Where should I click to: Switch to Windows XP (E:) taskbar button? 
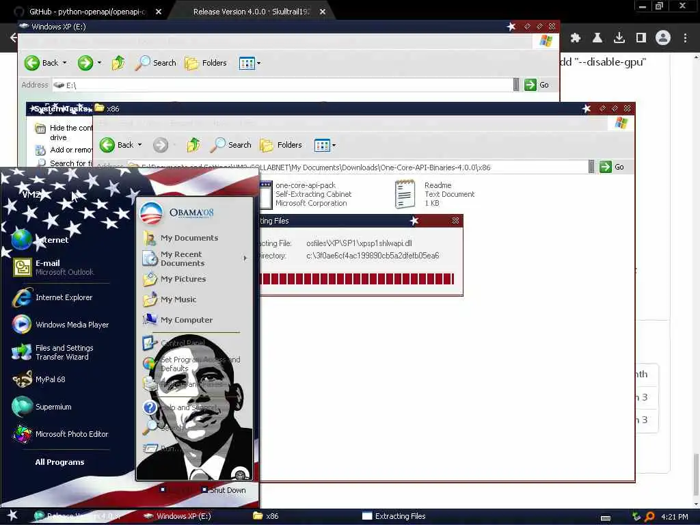tap(177, 516)
